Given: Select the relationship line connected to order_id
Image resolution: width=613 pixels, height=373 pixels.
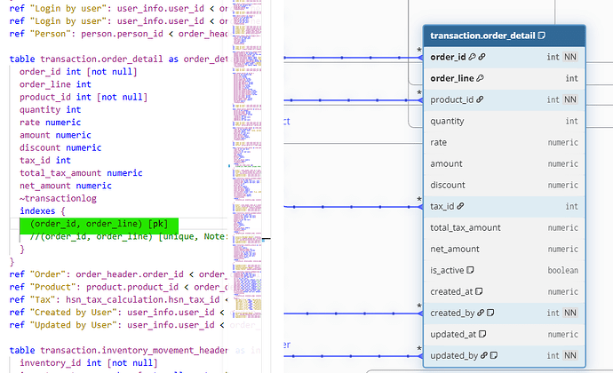Looking at the screenshot, I should click(353, 58).
